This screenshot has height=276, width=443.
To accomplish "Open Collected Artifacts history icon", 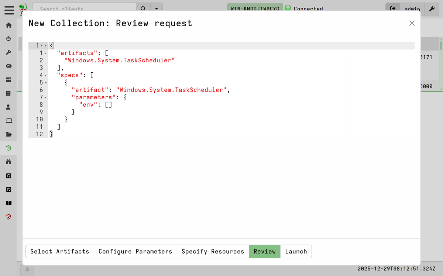I will point(9,148).
